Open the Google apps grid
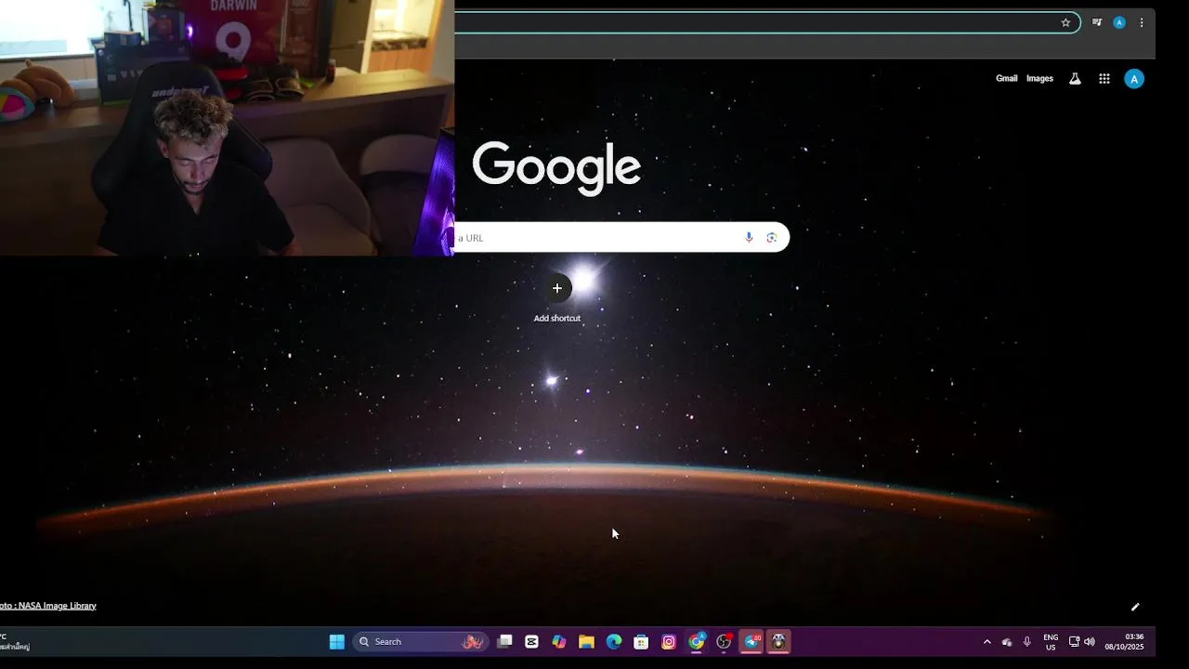 coord(1104,79)
